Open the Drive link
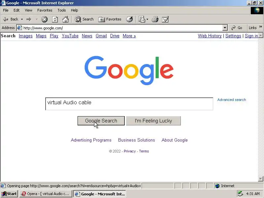The width and height of the screenshot is (264, 198). click(x=115, y=36)
